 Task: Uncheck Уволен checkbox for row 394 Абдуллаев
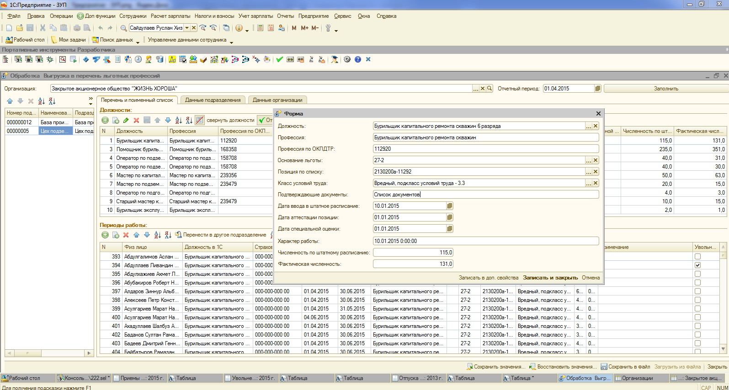point(697,265)
